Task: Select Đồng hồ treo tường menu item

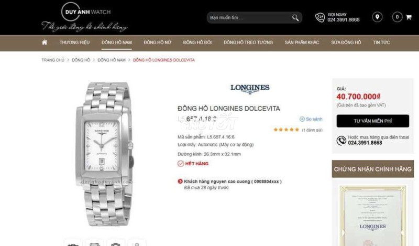Action: tap(248, 42)
